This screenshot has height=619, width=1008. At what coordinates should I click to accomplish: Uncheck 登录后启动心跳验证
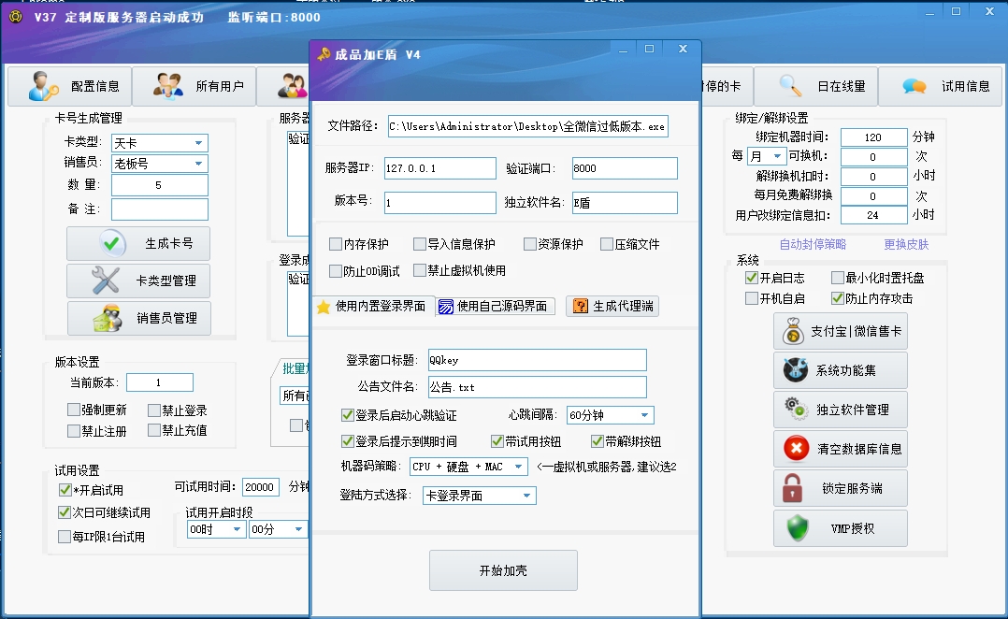(x=348, y=415)
